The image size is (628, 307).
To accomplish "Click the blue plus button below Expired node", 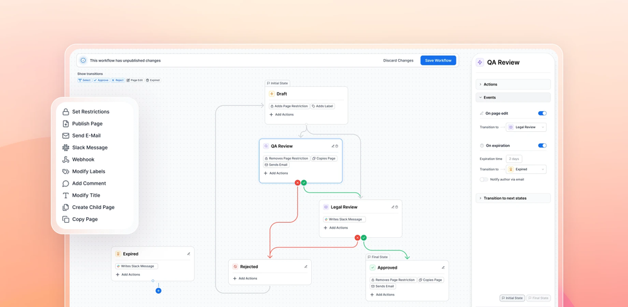I will 158,291.
